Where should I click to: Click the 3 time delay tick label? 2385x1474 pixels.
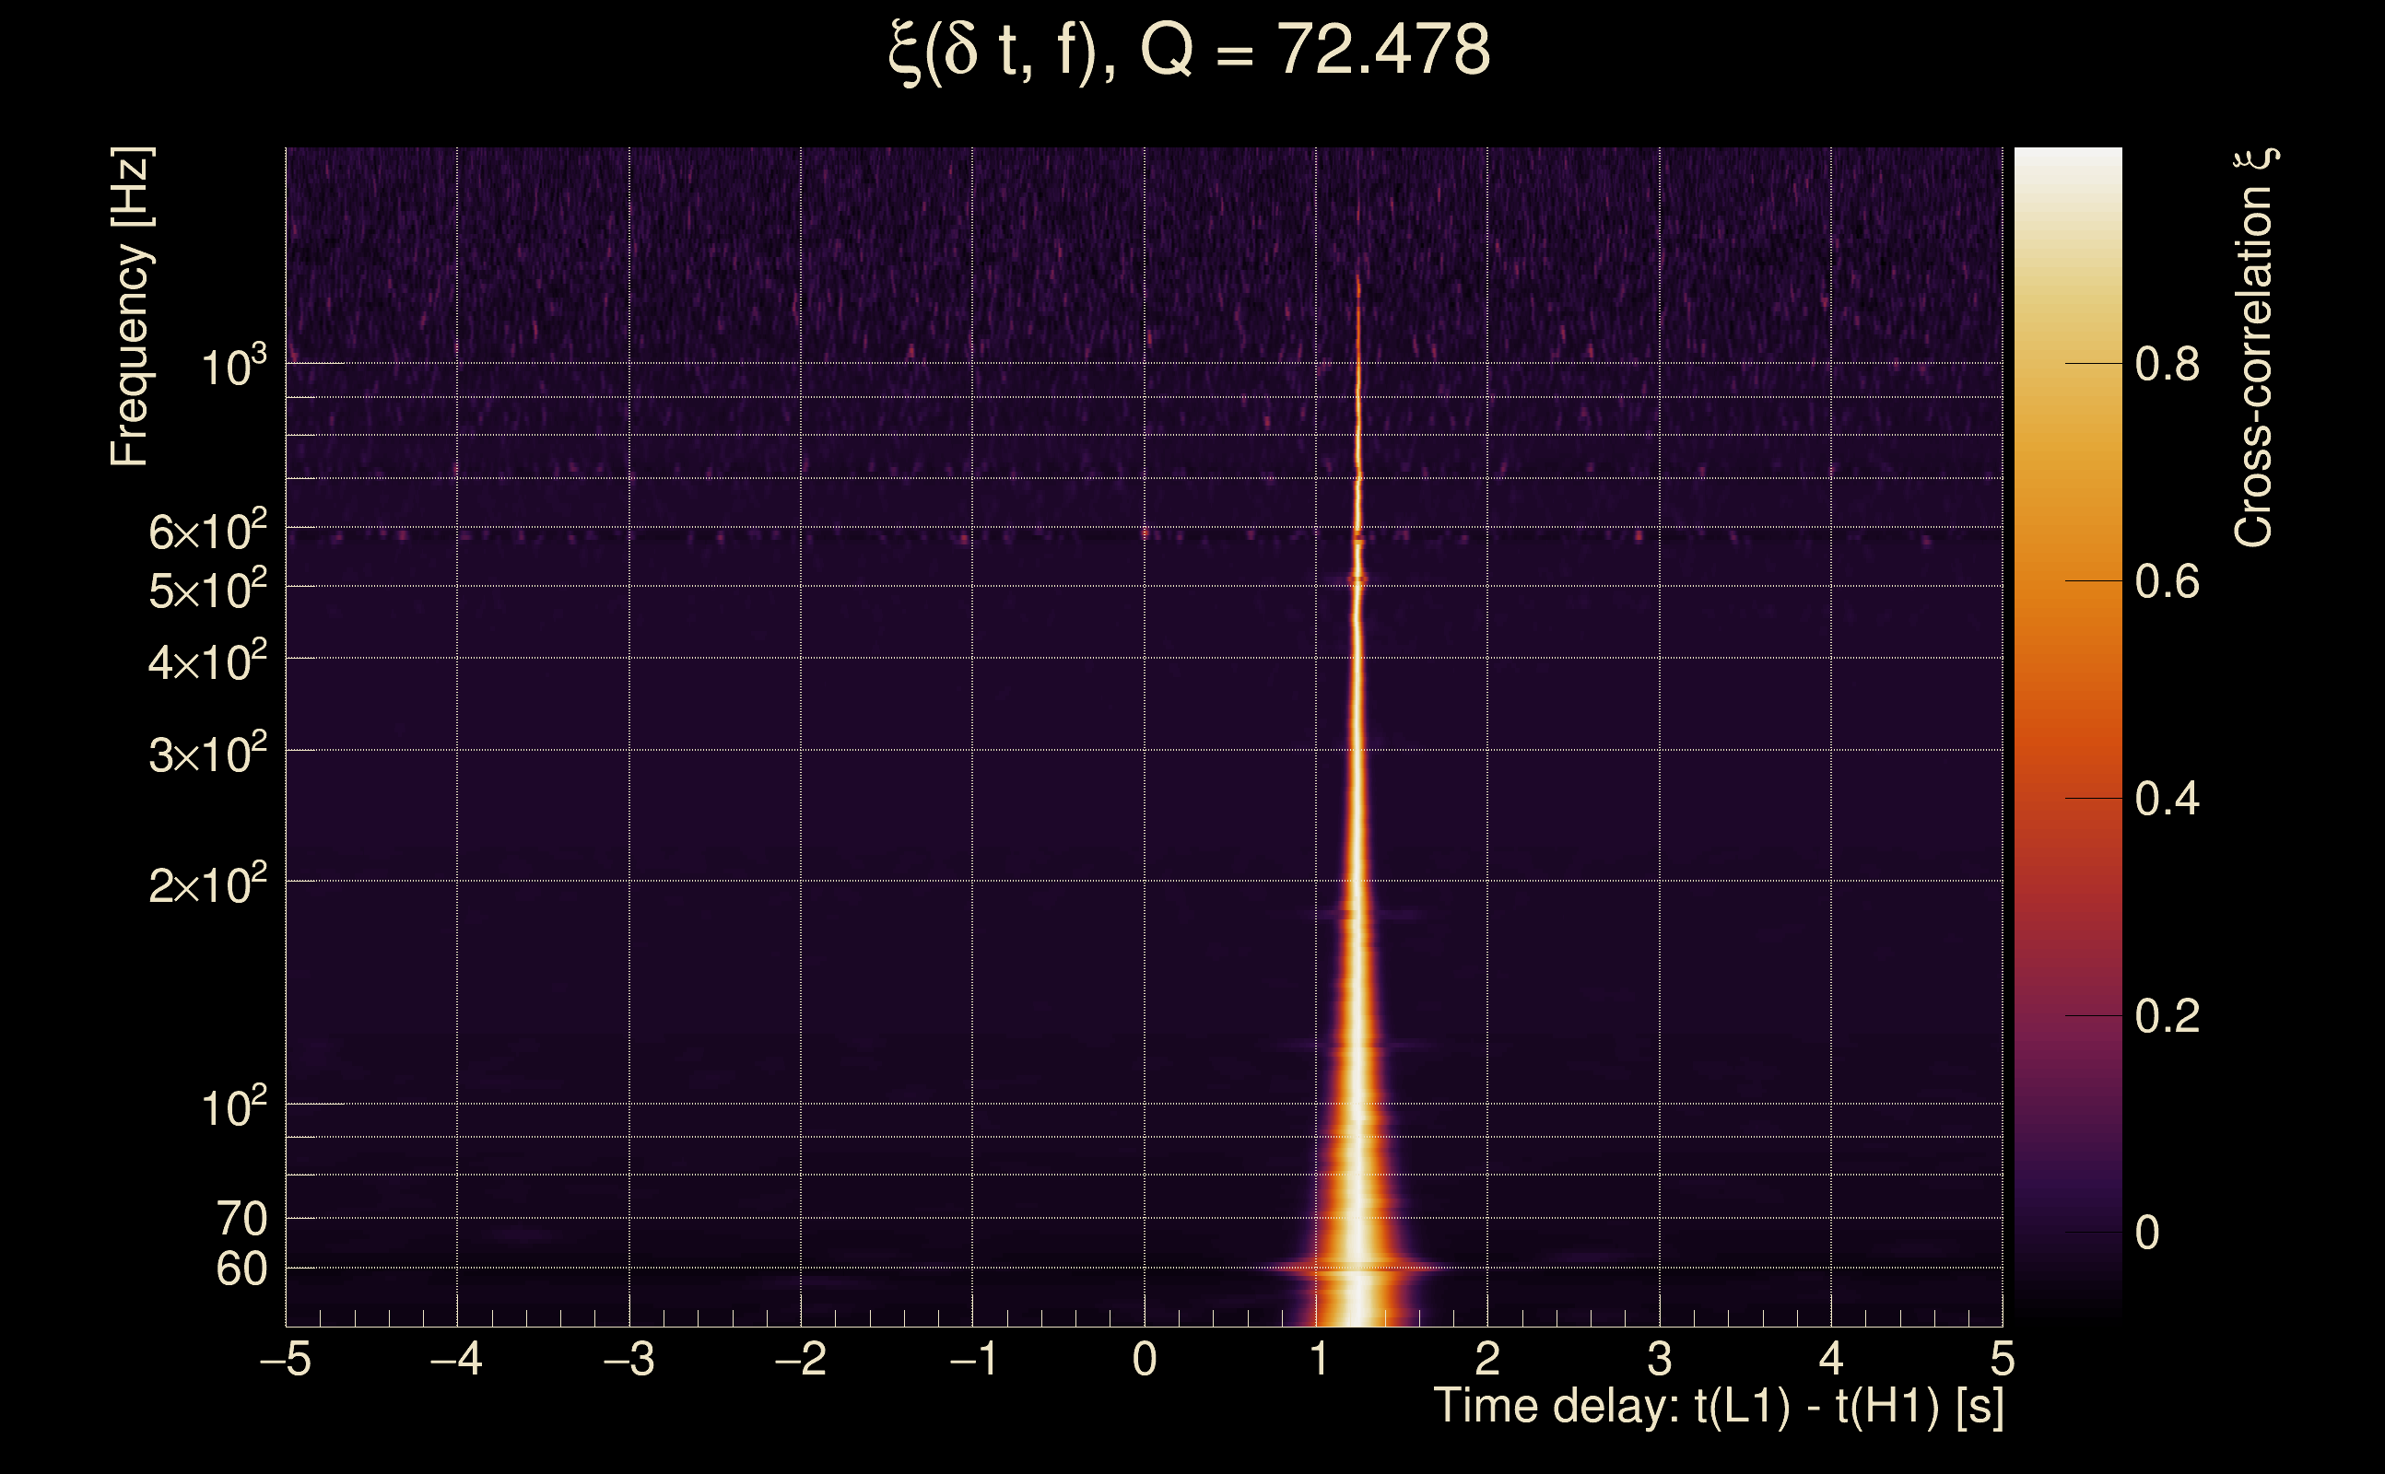click(x=1660, y=1359)
